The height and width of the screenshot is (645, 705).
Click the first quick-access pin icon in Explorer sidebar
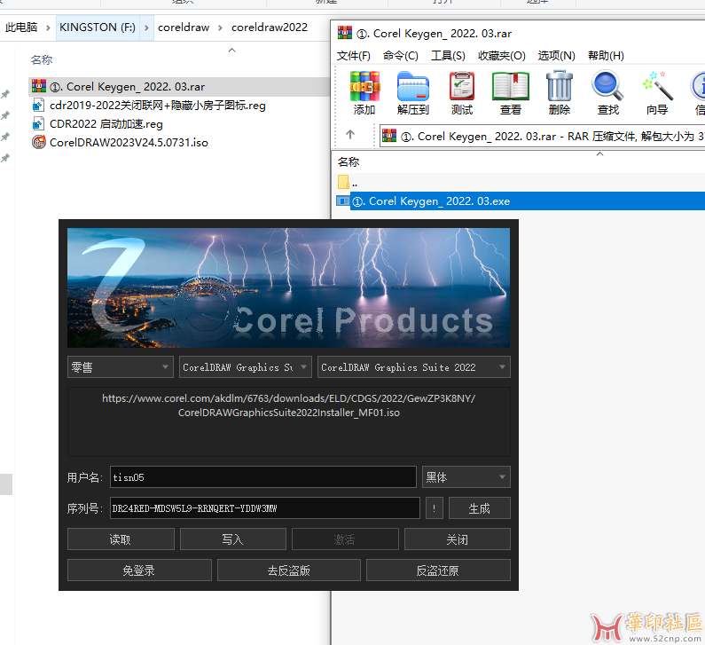click(5, 94)
